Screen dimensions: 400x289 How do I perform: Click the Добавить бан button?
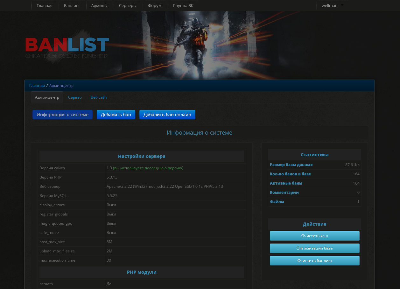pos(116,115)
